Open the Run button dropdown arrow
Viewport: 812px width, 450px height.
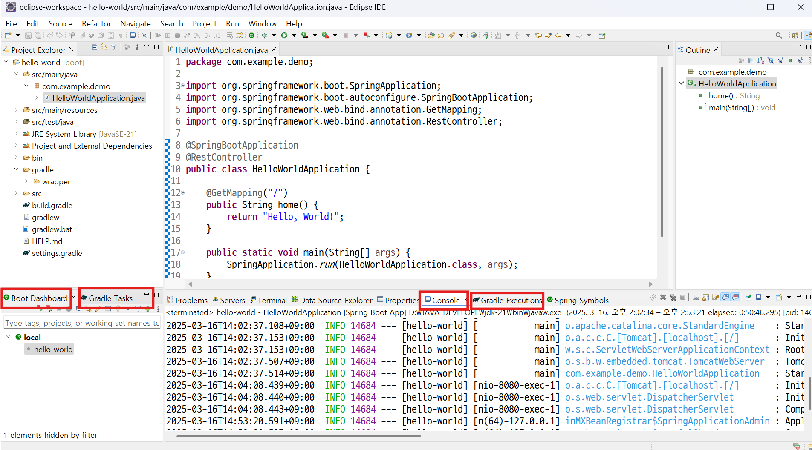294,35
